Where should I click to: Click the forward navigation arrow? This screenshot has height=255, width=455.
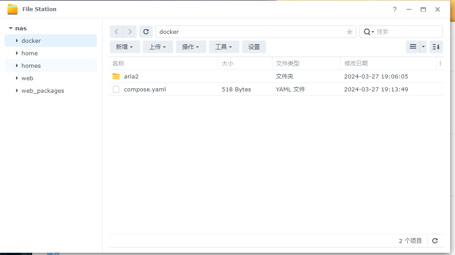[130, 32]
